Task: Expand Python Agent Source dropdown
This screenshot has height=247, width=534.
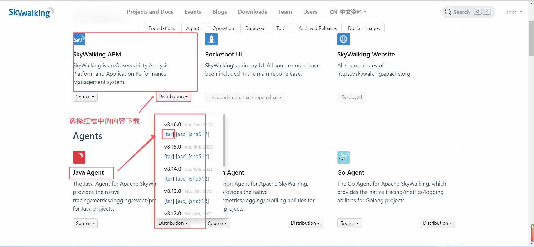Action: click(217, 223)
